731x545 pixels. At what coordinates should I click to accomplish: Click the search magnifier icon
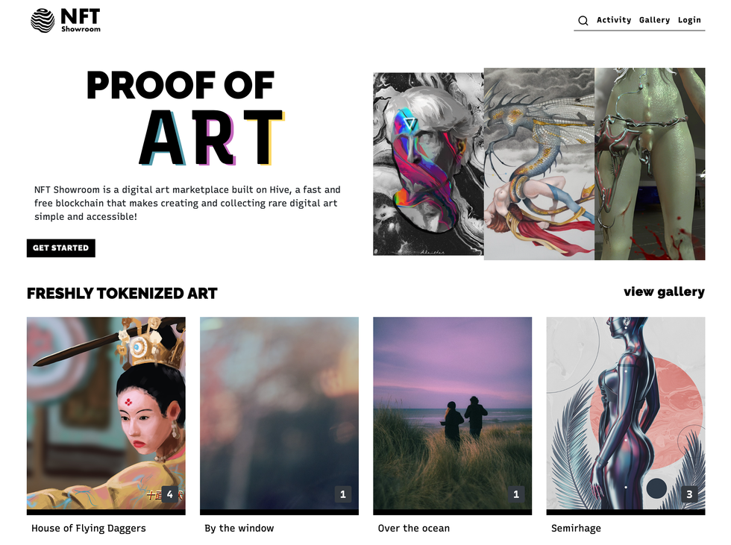click(583, 20)
